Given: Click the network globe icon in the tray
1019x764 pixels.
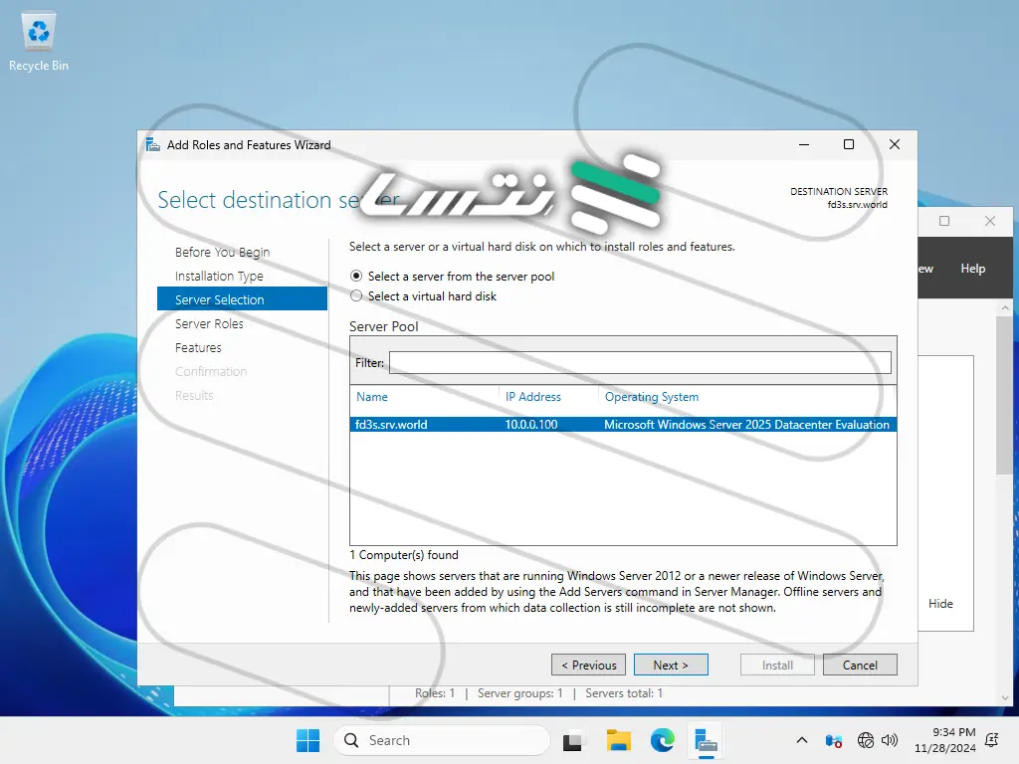Looking at the screenshot, I should [866, 740].
